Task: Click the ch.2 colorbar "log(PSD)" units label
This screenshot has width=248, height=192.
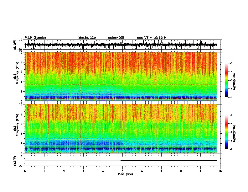Action: click(235, 133)
